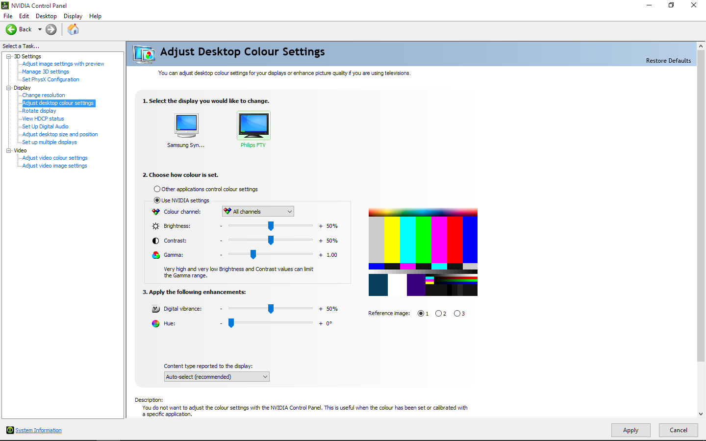Click the Hue plus sign
This screenshot has height=441, width=706.
pos(321,323)
